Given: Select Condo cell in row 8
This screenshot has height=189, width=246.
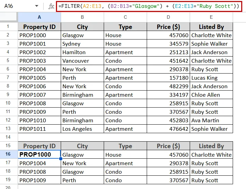Looking at the screenshot, I should [125, 86].
